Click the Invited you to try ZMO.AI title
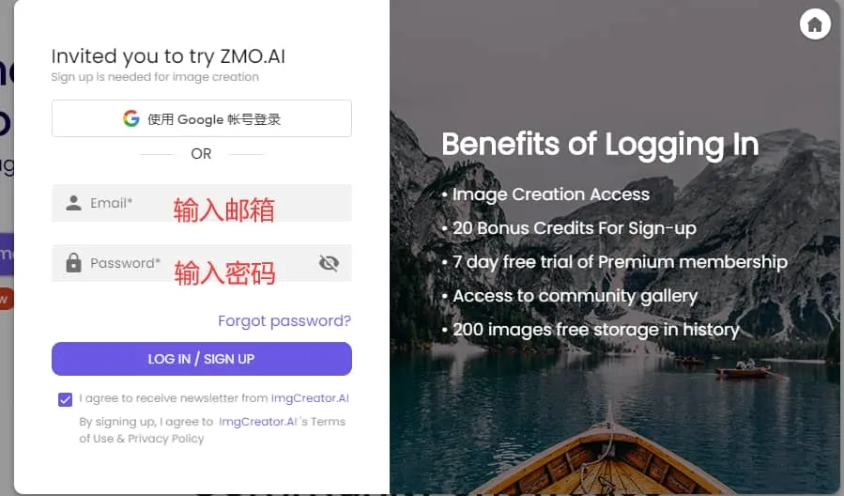 coord(168,56)
